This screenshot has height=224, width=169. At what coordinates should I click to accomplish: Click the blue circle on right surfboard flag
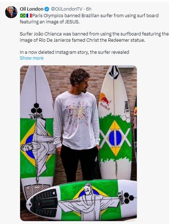(115, 138)
